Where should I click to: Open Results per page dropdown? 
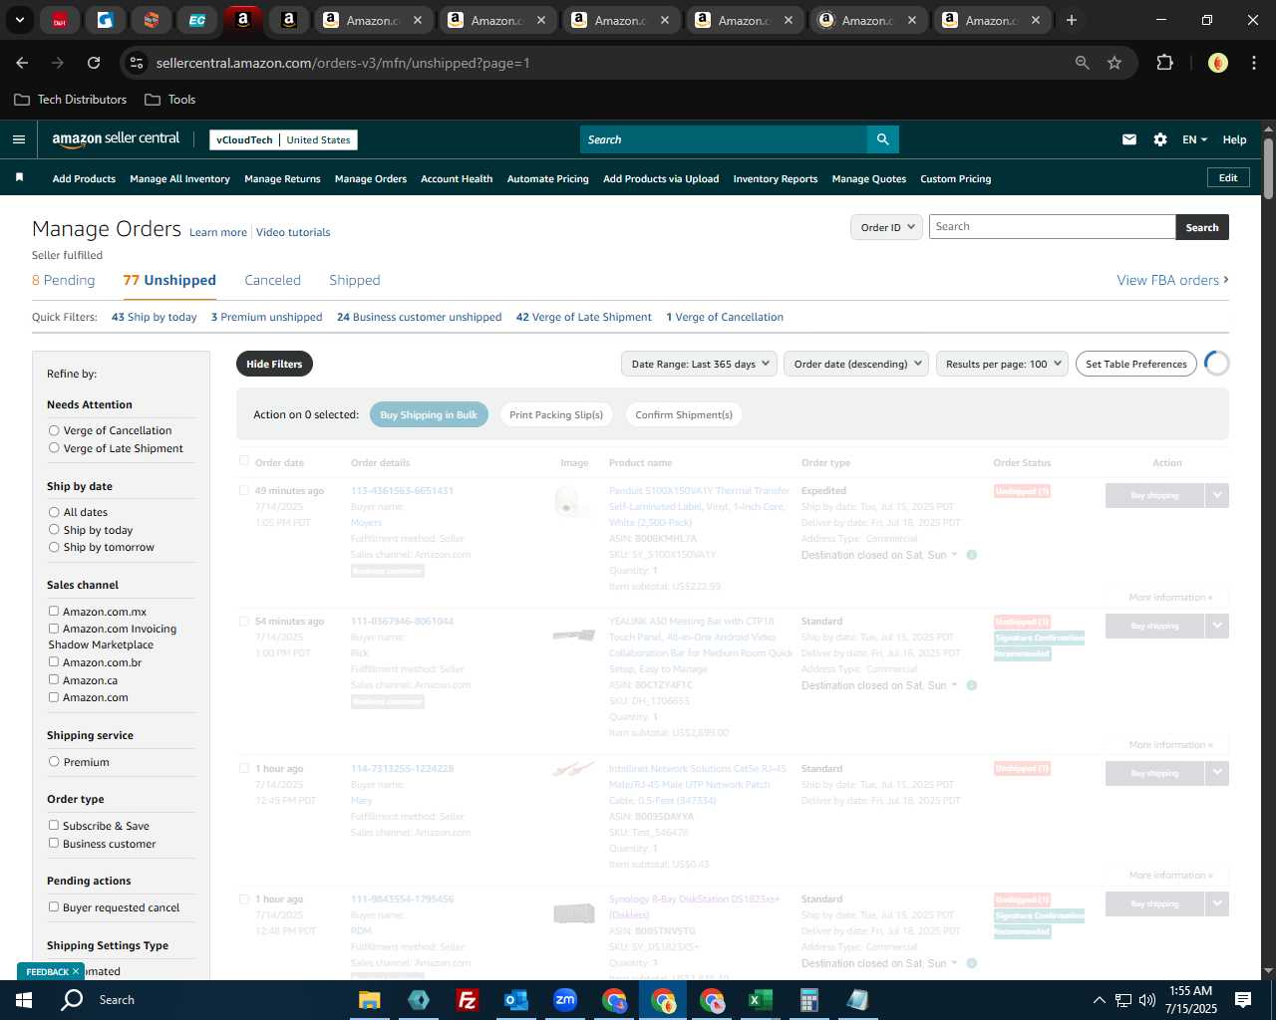[1002, 364]
